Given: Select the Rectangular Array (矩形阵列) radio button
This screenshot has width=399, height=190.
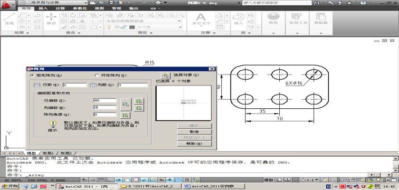Looking at the screenshot, I should tap(32, 75).
